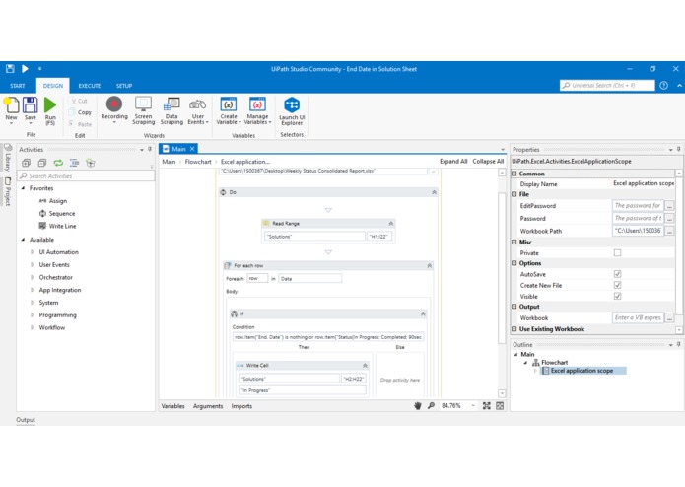Click Cut in the Edit group
Image resolution: width=685 pixels, height=487 pixels.
79,101
